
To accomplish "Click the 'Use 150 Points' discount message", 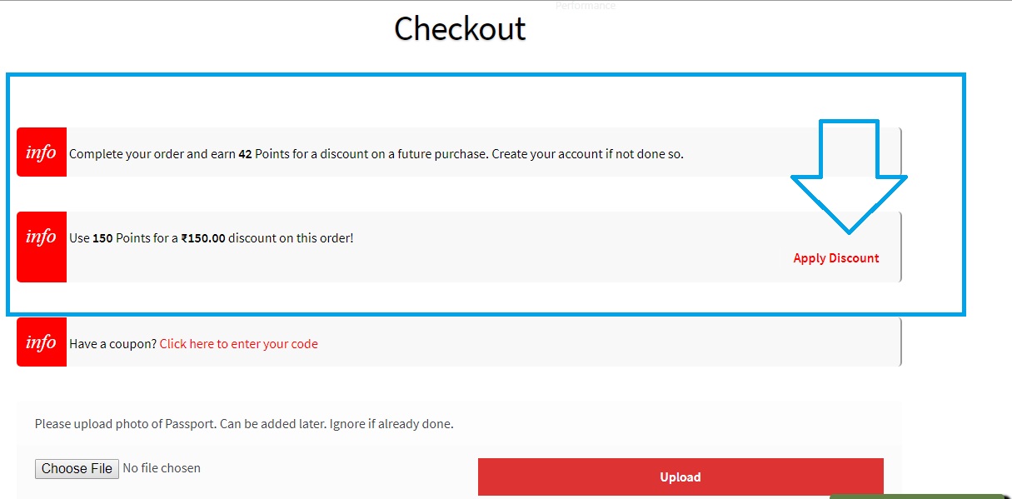I will (212, 238).
